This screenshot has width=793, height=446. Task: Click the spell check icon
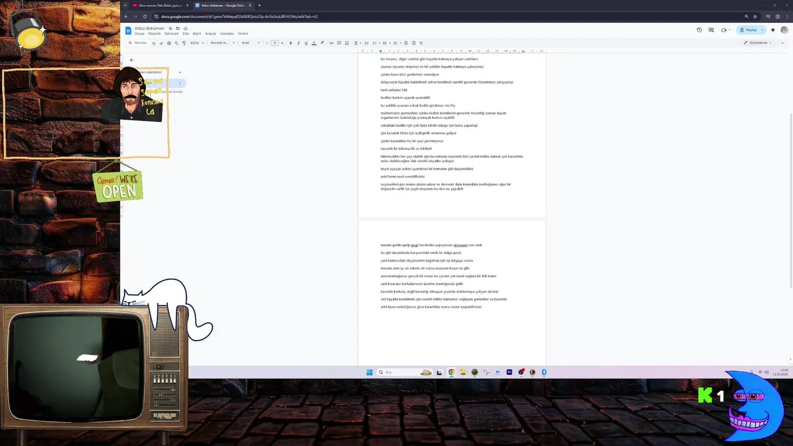(x=176, y=43)
